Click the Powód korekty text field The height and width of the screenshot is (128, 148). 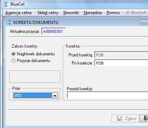[x=108, y=95]
